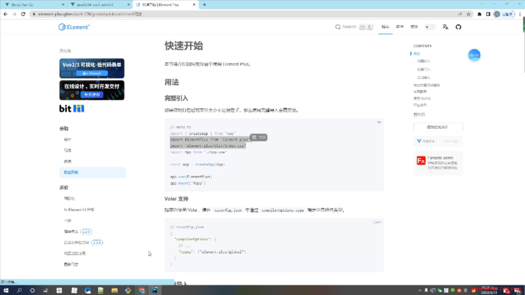Reload the page

click(x=23, y=14)
